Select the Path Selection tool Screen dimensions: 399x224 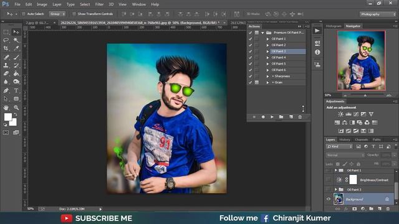pyautogui.click(x=6, y=99)
